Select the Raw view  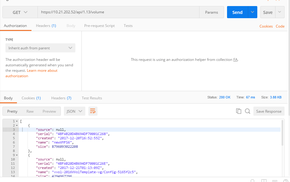pyautogui.click(x=30, y=111)
